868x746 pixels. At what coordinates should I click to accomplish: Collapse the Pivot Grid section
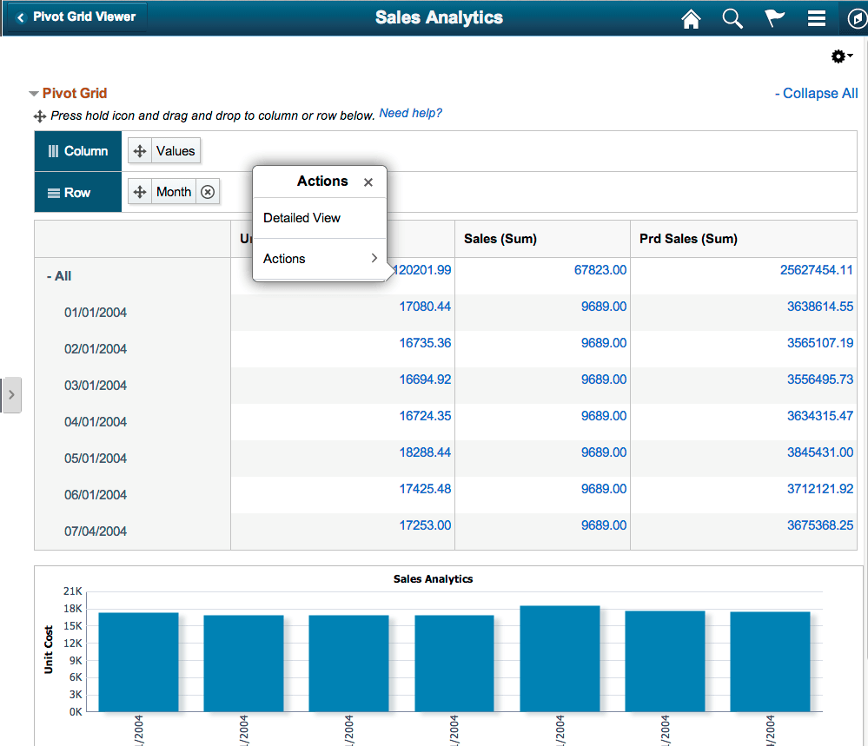point(33,93)
